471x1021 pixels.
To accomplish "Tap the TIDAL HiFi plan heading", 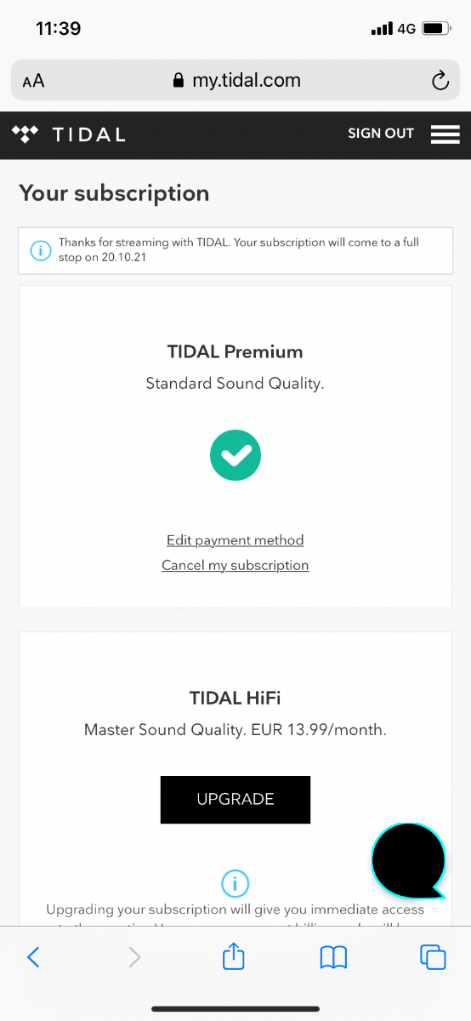I will pyautogui.click(x=235, y=699).
